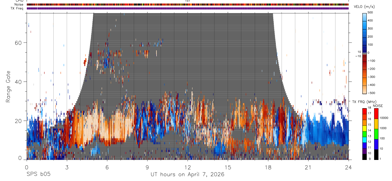Click the '400' label on velocity colorbar
392x181 pixels.
371,20
